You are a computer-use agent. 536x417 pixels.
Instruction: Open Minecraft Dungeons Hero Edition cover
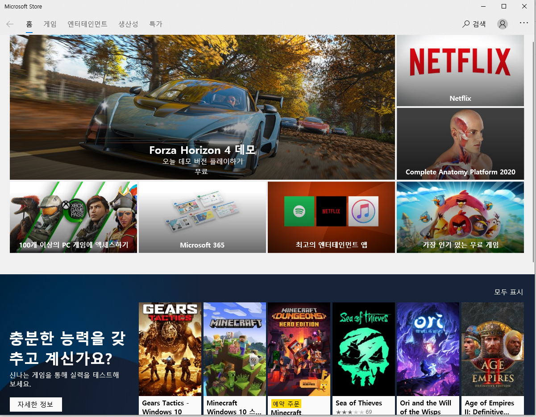(299, 349)
